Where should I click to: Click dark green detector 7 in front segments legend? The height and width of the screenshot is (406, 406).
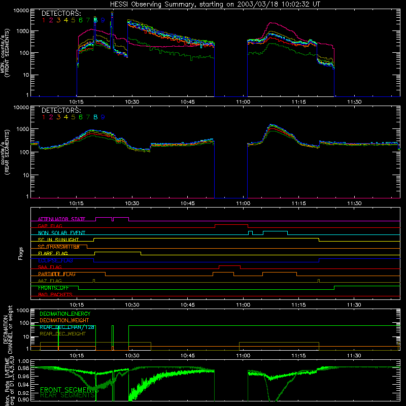88,20
